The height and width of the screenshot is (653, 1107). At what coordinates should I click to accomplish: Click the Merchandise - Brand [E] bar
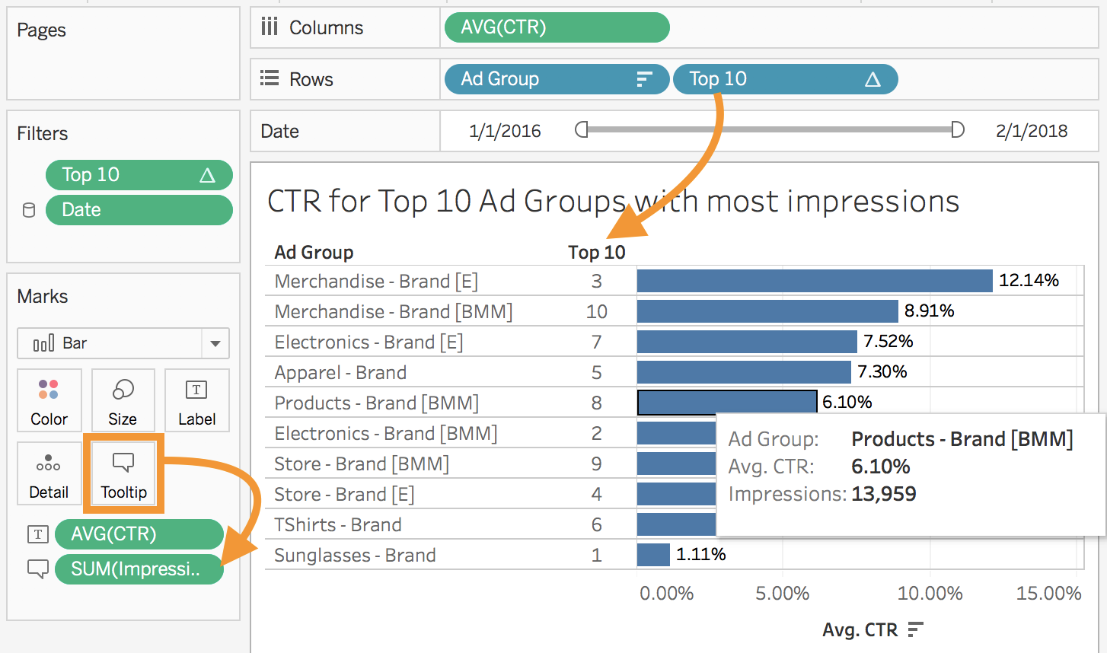pyautogui.click(x=815, y=281)
